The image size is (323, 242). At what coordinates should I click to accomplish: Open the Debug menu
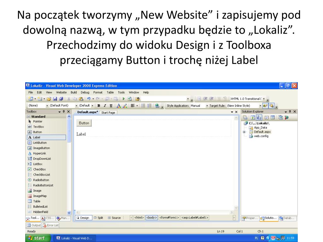tap(85, 92)
